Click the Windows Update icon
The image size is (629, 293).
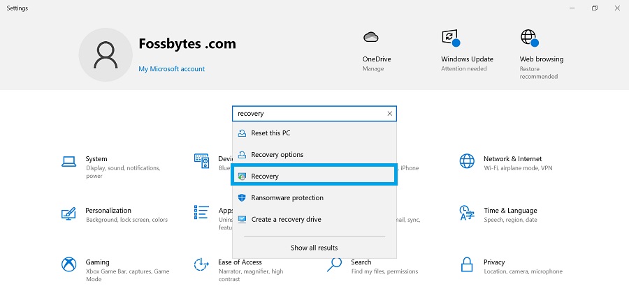pos(450,38)
